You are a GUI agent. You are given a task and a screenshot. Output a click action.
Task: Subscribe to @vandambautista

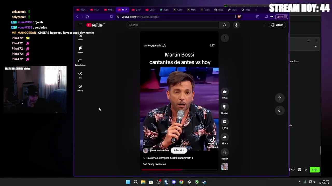[x=179, y=150]
